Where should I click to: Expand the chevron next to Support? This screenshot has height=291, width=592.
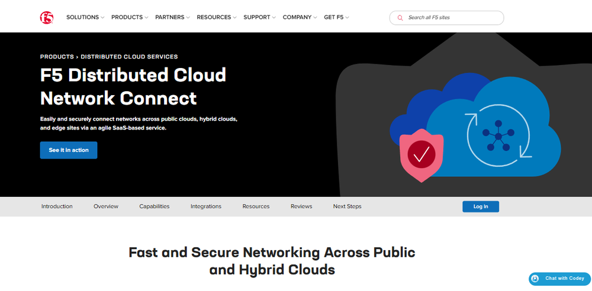click(274, 17)
